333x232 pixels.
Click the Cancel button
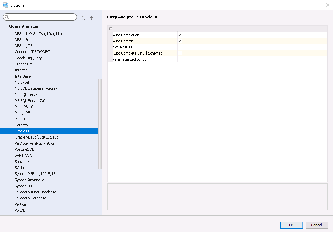click(316, 225)
